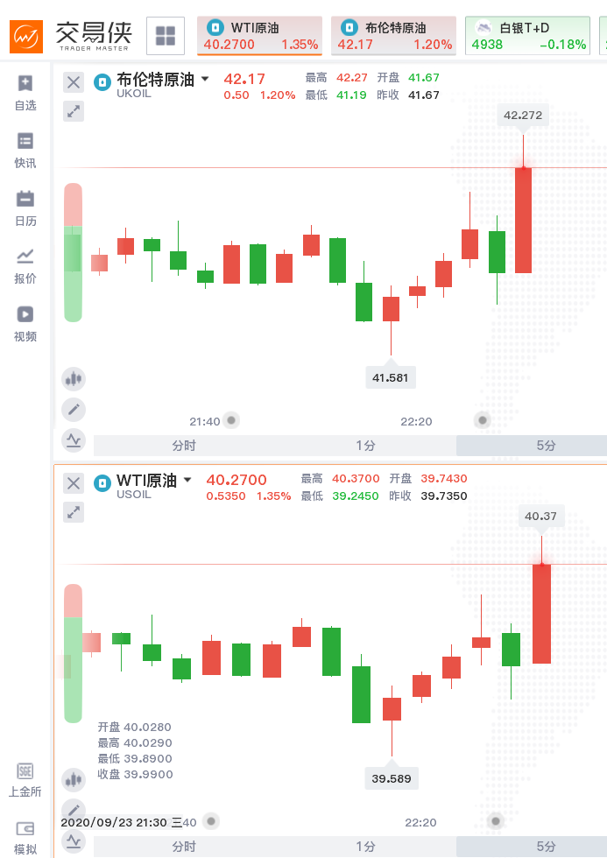Open the 报价 quotes sidebar icon

25,265
